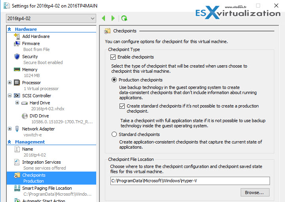Click the Add Hardware icon
Screen dimensions: 285x202
[17, 36]
